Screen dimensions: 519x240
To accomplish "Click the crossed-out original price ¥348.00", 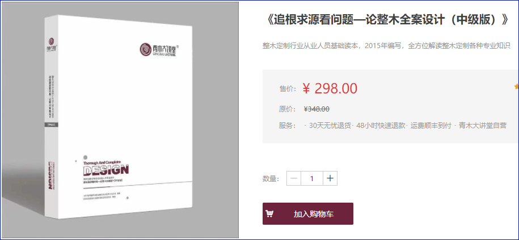I will [x=317, y=109].
